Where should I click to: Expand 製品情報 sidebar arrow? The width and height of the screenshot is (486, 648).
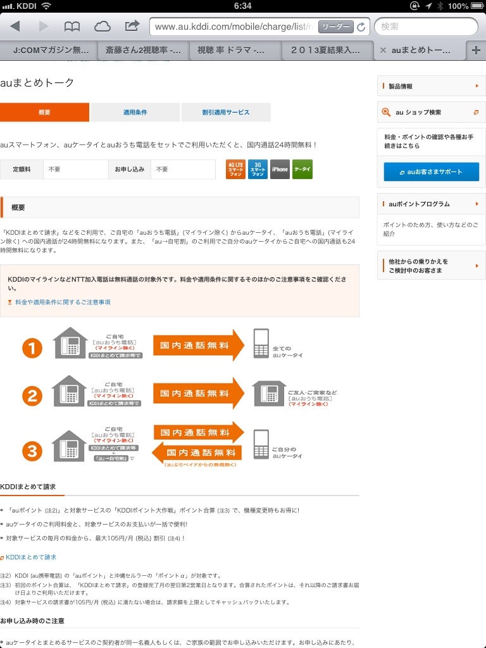point(477,86)
